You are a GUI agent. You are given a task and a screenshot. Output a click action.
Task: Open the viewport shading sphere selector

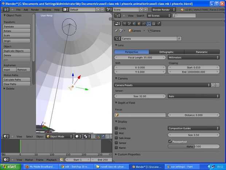click(78, 136)
